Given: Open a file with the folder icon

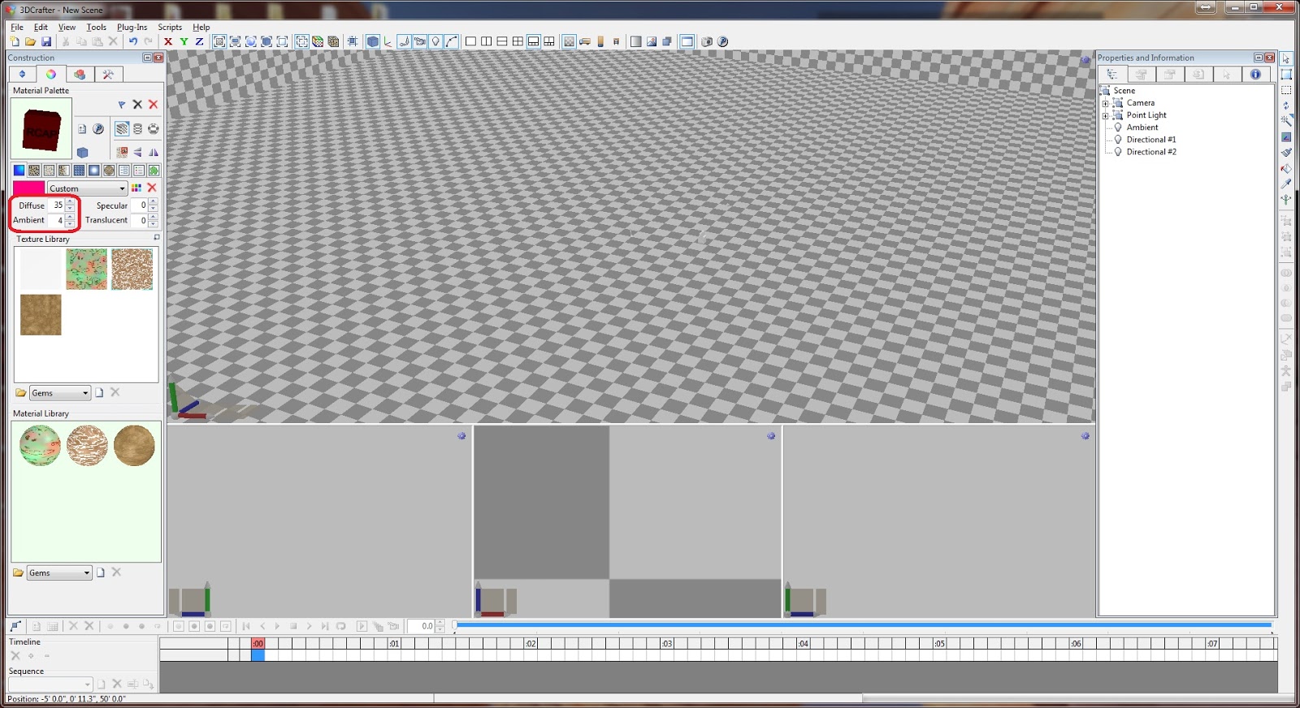Looking at the screenshot, I should [30, 41].
